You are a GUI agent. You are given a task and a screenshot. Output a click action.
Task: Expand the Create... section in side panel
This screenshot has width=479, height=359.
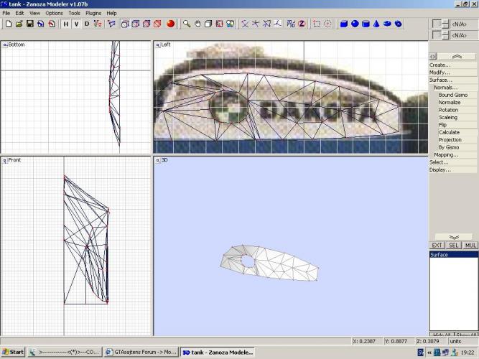440,65
